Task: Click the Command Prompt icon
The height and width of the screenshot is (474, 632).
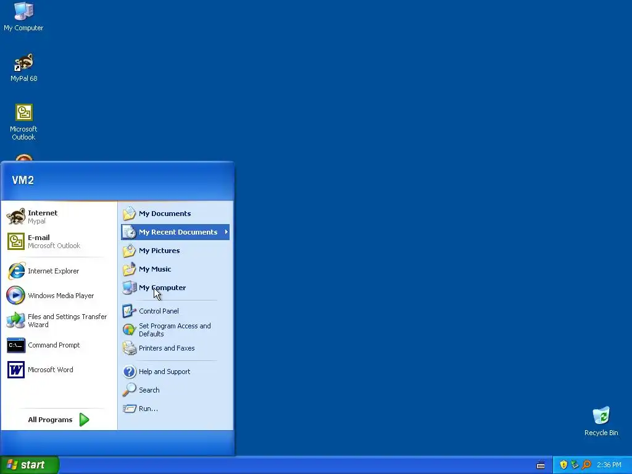Action: [16, 345]
